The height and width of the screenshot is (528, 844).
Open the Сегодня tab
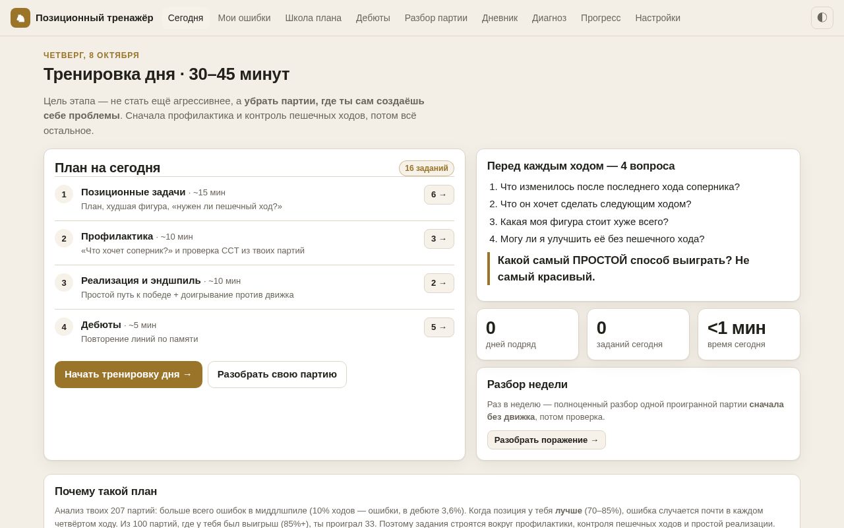pos(185,18)
